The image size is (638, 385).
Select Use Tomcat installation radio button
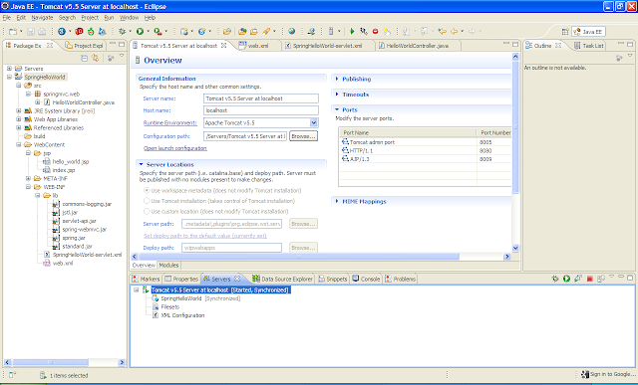[x=147, y=201]
